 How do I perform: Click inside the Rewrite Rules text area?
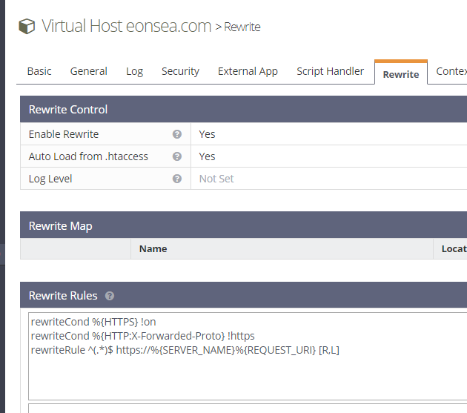pyautogui.click(x=248, y=356)
